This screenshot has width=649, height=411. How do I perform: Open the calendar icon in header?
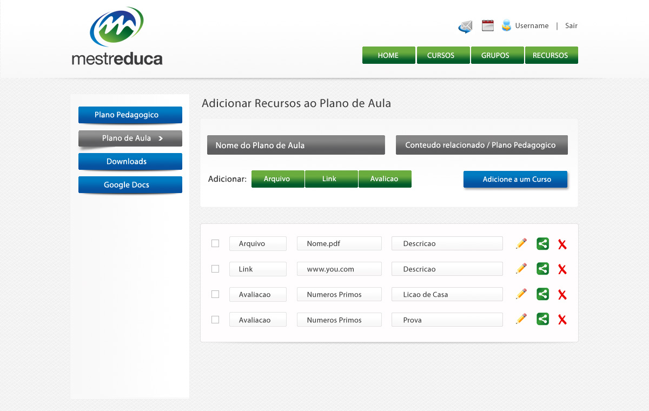pos(488,25)
